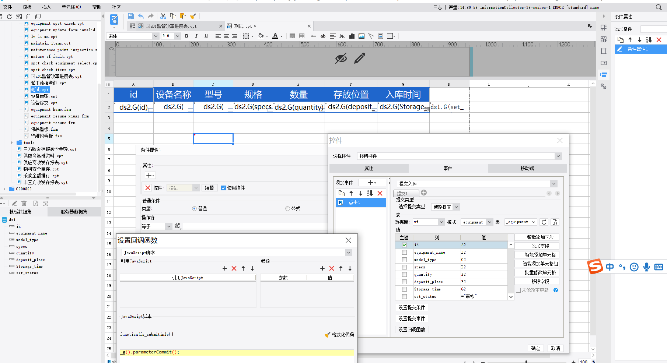
Task: Switch to 服务器数据集 tab
Action: [74, 212]
